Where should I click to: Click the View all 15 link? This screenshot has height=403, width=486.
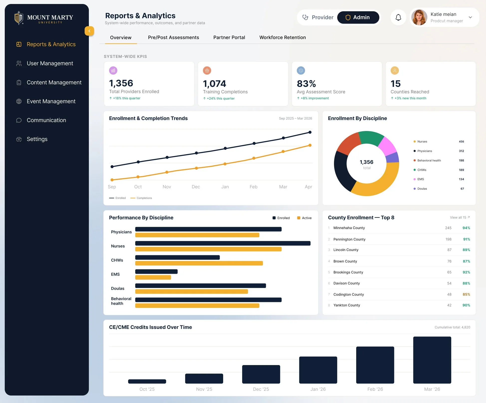pos(460,217)
